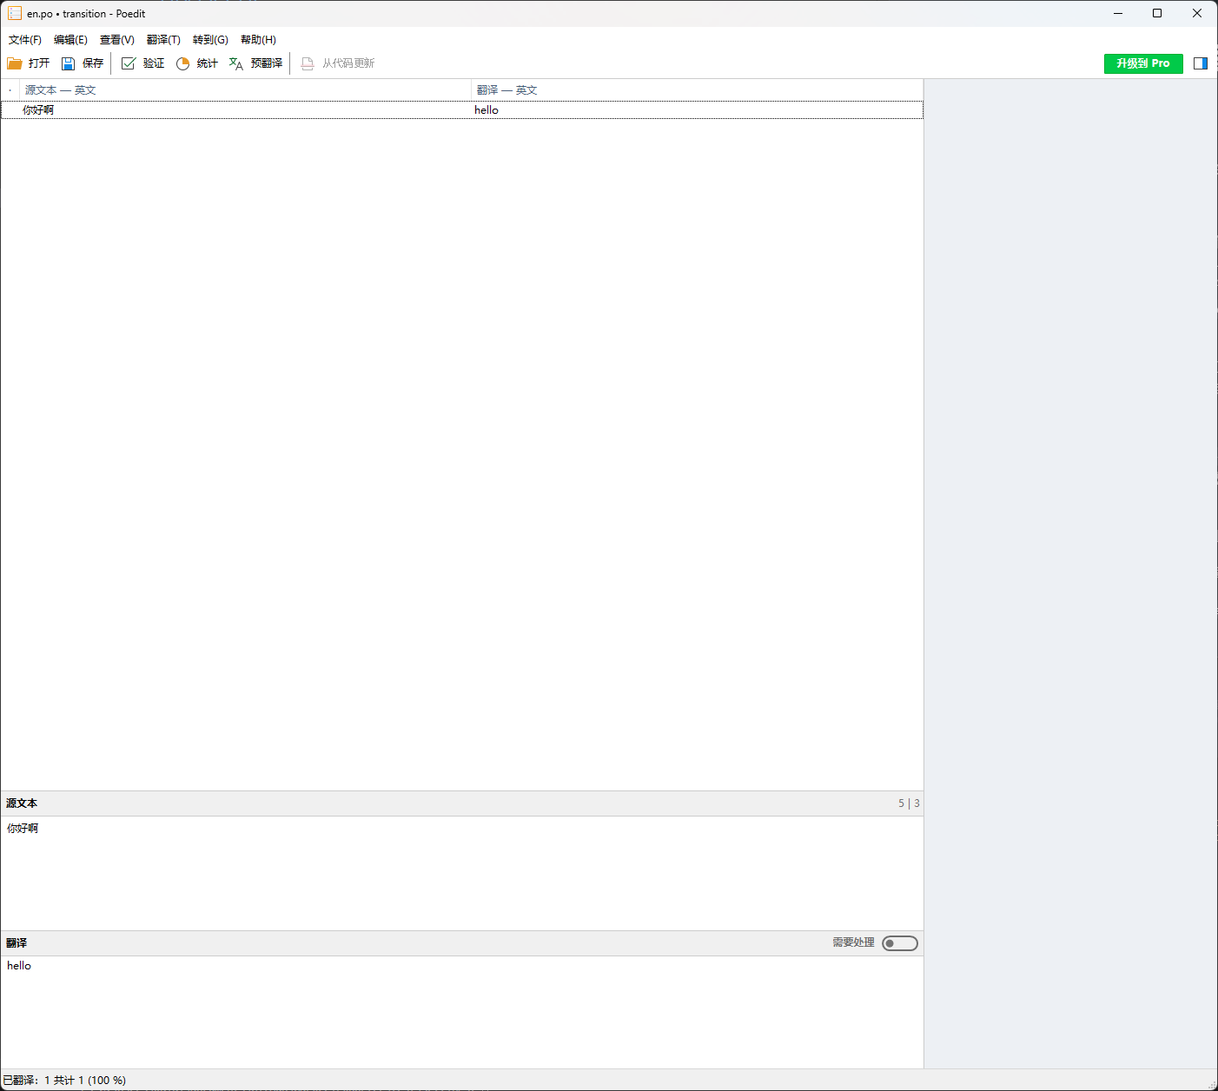This screenshot has height=1091, width=1218.
Task: Click the 源文本 section header label
Action: click(22, 803)
